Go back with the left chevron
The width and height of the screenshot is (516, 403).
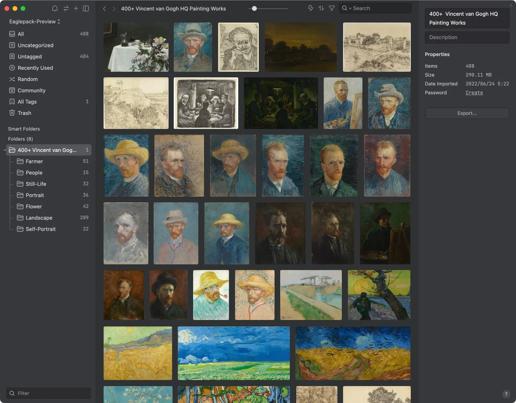coord(104,8)
